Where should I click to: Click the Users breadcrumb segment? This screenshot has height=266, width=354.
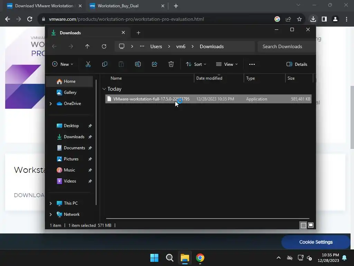156,46
